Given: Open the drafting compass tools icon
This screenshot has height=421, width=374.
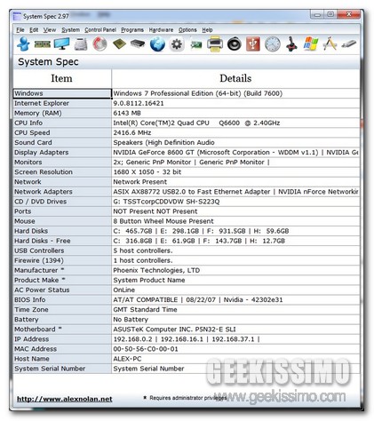Looking at the screenshot, I should point(330,44).
